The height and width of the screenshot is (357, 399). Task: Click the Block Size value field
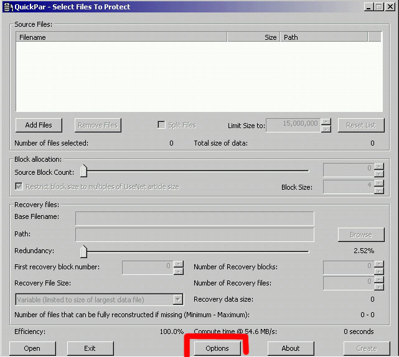(x=349, y=187)
